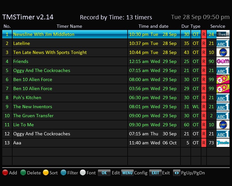Viewport: 232px width, 186px height.
Task: Open Config with the MENU button
Action: coord(127,173)
